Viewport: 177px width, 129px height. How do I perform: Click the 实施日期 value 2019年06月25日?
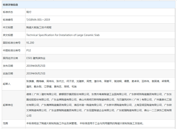coord(36,73)
